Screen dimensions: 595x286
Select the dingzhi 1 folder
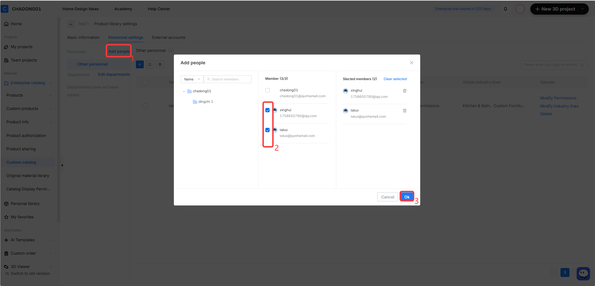click(203, 102)
